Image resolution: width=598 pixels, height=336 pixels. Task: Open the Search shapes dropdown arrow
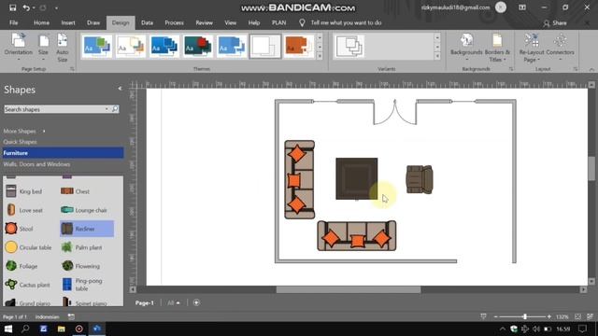[x=107, y=109]
